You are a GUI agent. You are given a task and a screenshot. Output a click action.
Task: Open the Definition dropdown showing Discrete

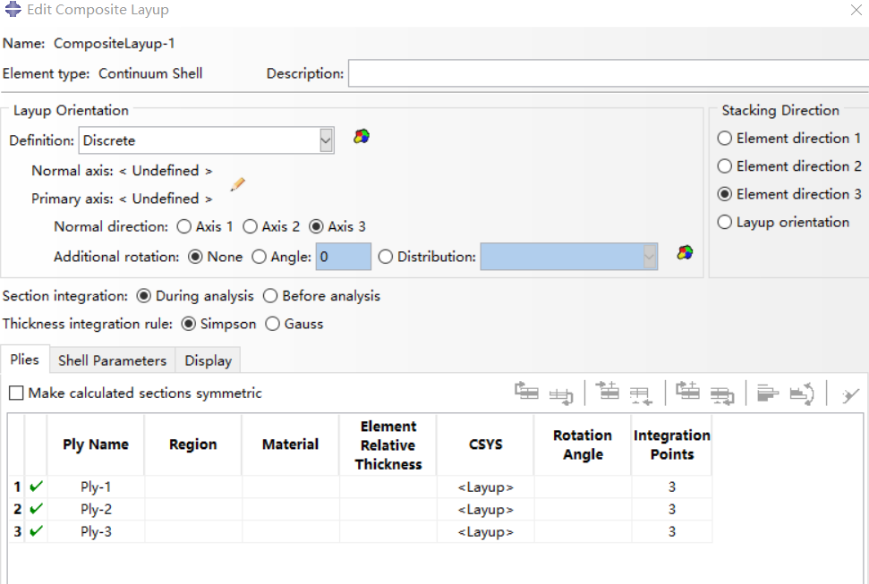[326, 140]
